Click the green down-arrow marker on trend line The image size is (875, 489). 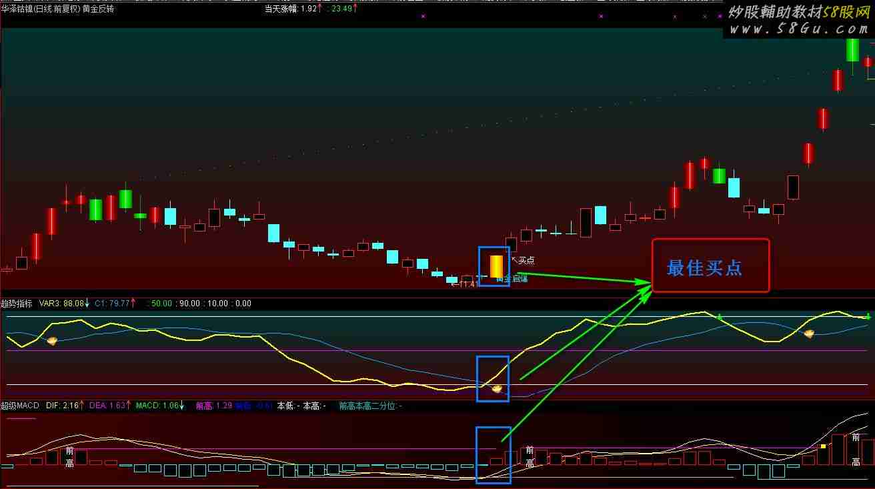719,316
